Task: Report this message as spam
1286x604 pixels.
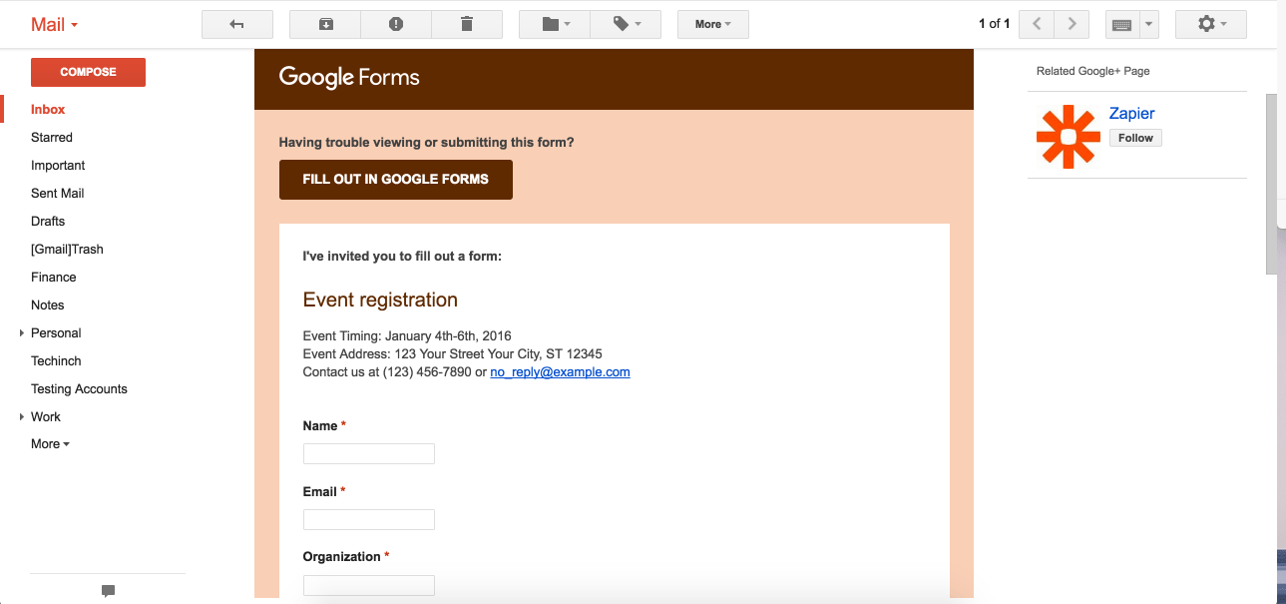Action: pyautogui.click(x=396, y=24)
